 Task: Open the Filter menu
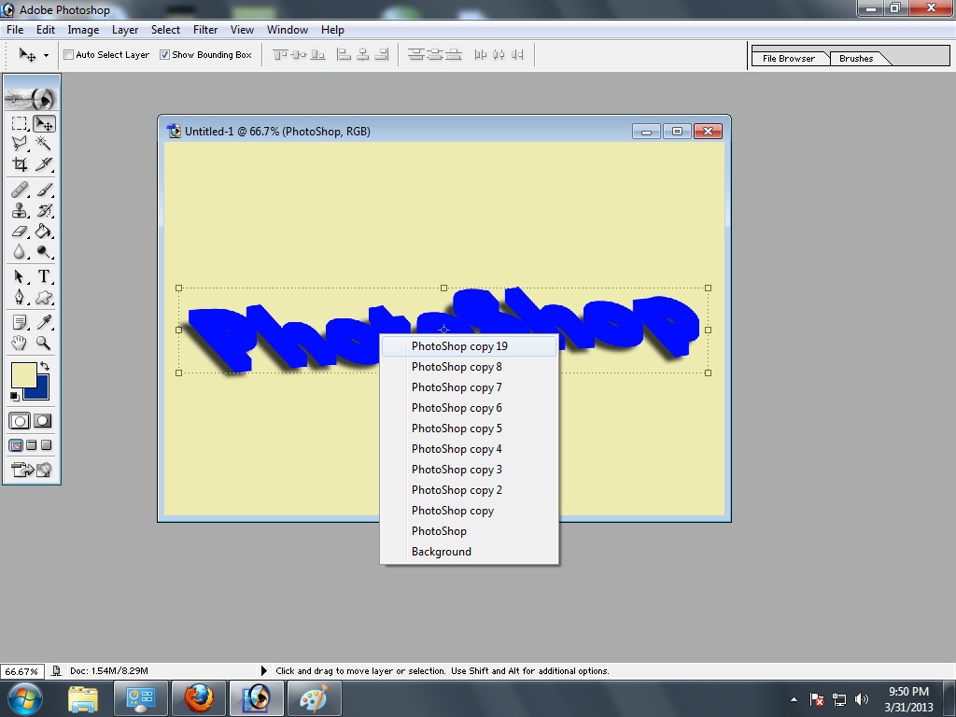(x=205, y=30)
